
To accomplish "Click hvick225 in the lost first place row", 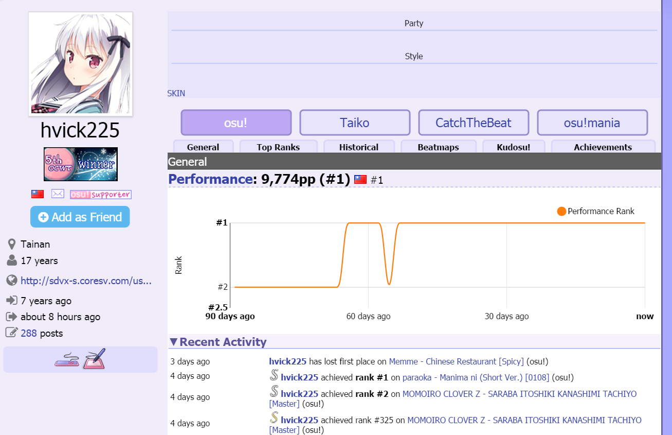I will [287, 361].
